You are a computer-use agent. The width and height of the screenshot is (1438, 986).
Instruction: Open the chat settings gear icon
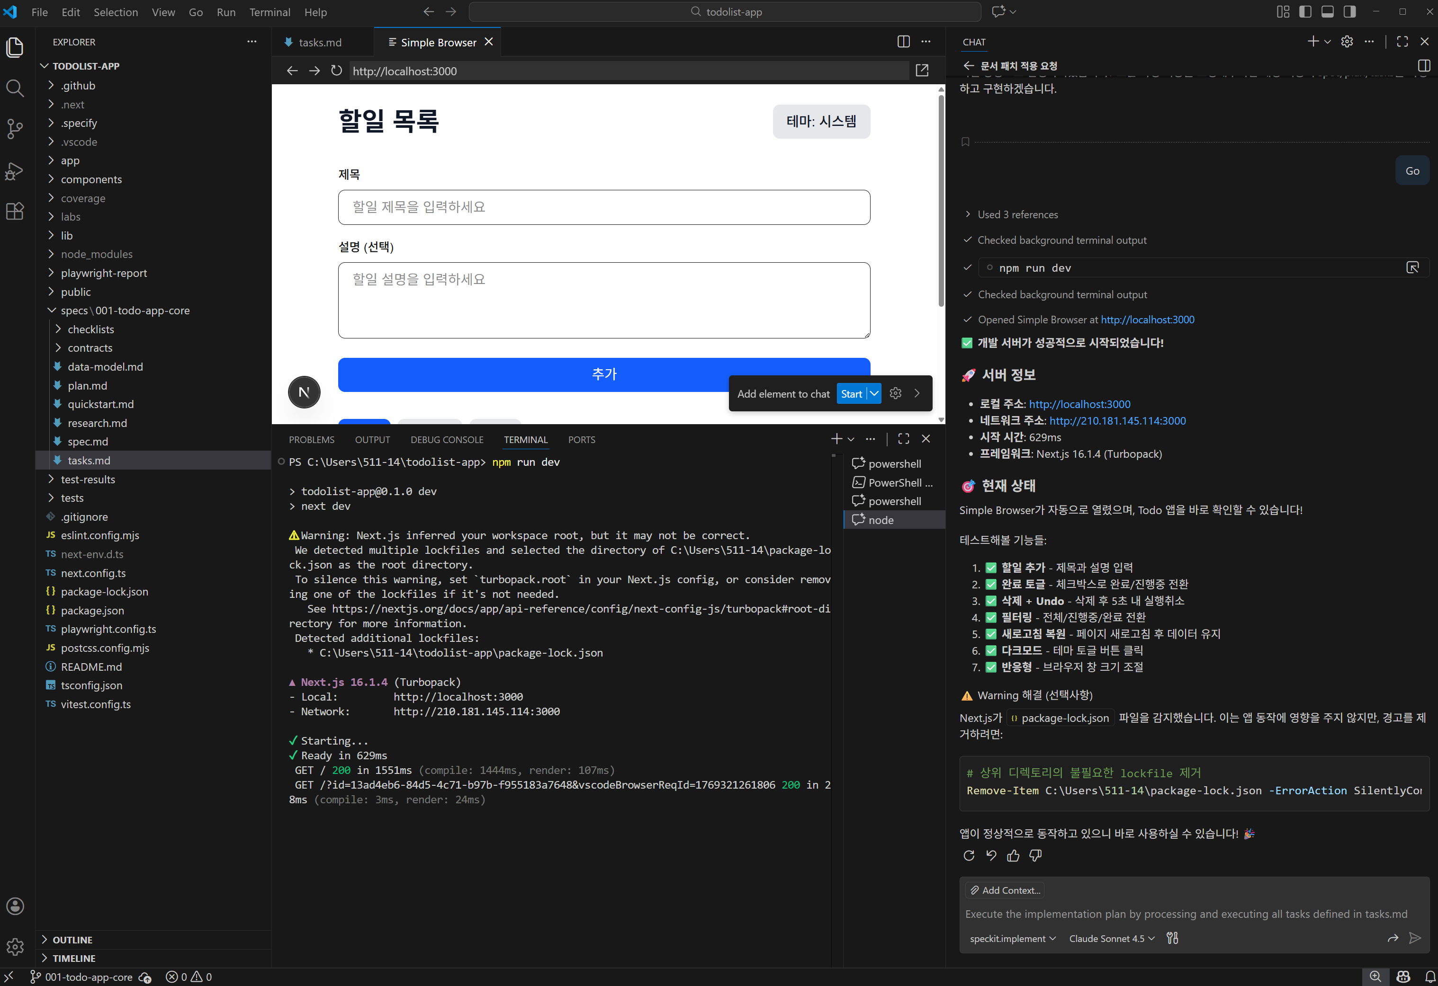[1347, 42]
